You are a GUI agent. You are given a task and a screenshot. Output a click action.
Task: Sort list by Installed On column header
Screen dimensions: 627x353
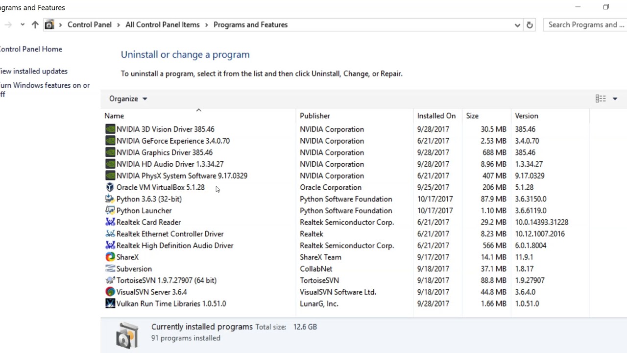(x=437, y=116)
